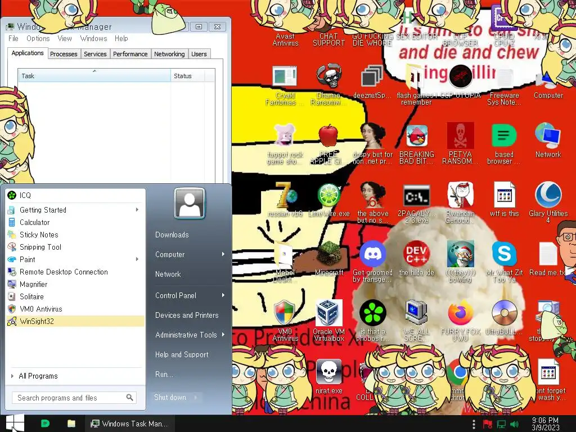Open the View menu in Task Manager
The image size is (576, 432).
[65, 38]
